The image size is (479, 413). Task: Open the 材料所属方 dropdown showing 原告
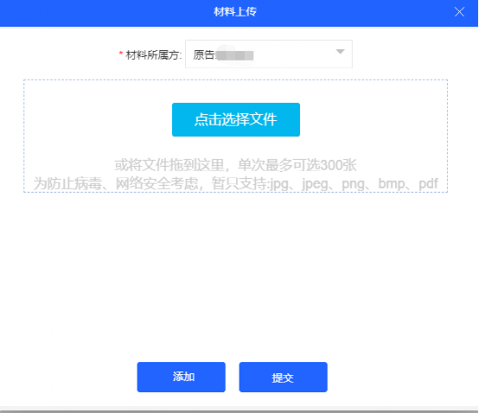(269, 54)
